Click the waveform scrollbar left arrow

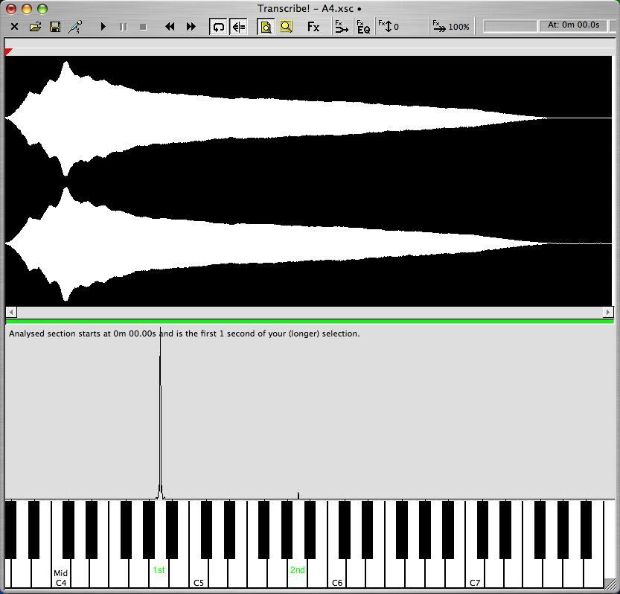click(x=11, y=312)
